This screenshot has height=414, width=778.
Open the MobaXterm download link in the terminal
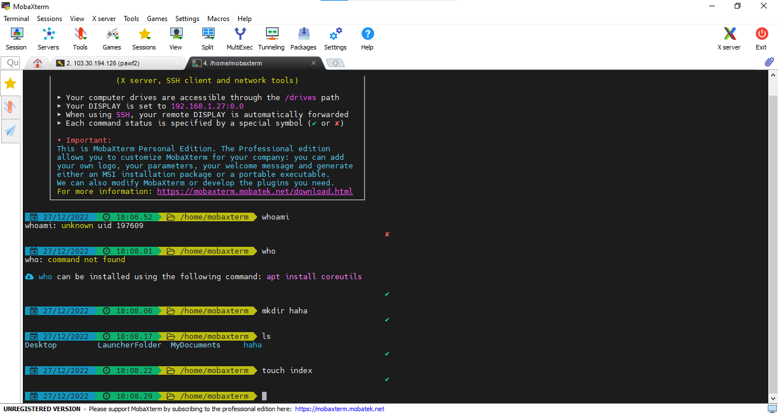(x=255, y=191)
